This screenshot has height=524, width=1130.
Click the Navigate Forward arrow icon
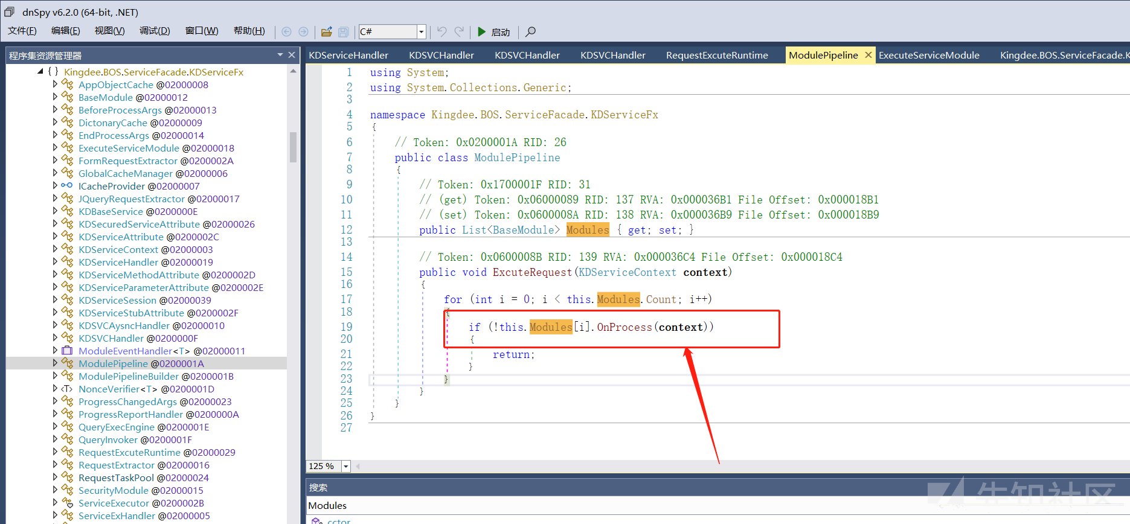pyautogui.click(x=303, y=31)
